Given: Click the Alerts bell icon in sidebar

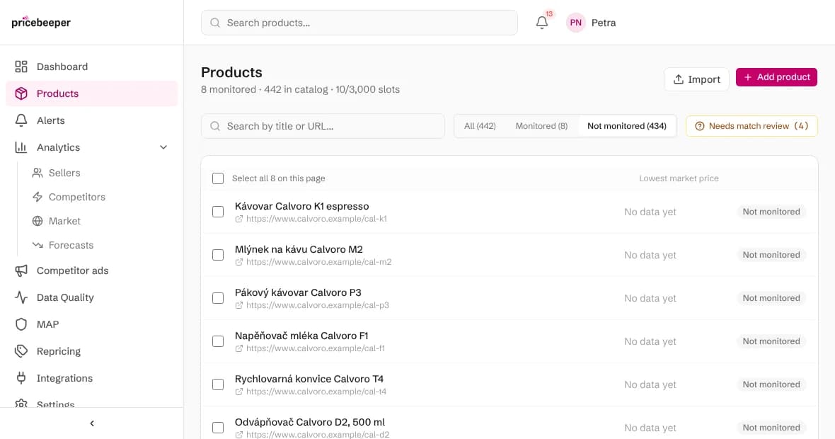Looking at the screenshot, I should [x=21, y=120].
